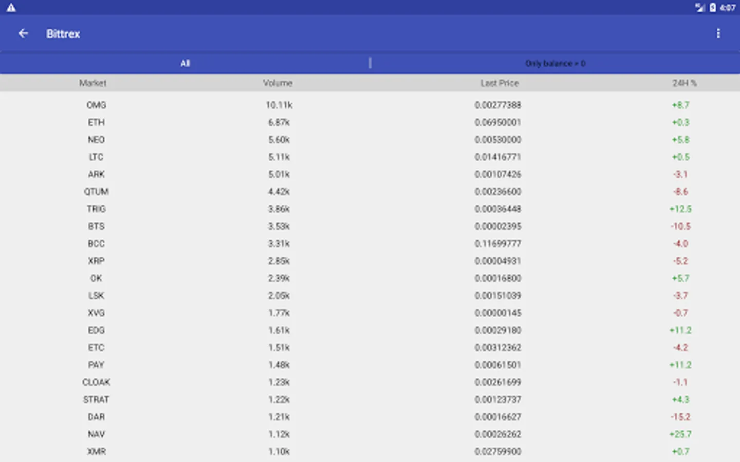Image resolution: width=740 pixels, height=462 pixels.
Task: Open the three-dot overflow menu
Action: [718, 33]
